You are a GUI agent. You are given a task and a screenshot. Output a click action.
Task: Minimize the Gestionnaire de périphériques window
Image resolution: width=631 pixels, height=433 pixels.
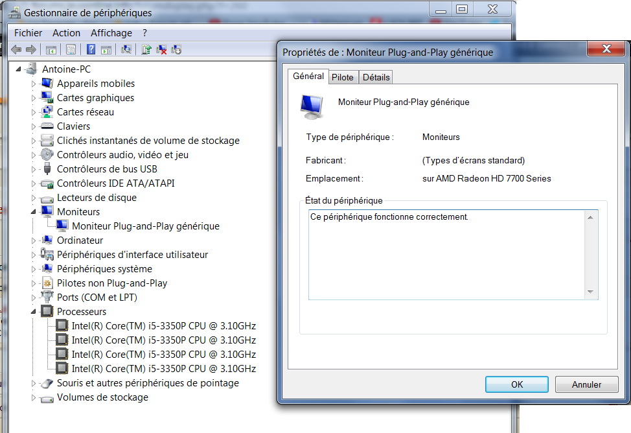pos(441,9)
